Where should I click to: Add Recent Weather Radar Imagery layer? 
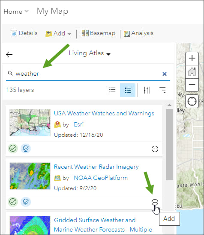(x=155, y=202)
